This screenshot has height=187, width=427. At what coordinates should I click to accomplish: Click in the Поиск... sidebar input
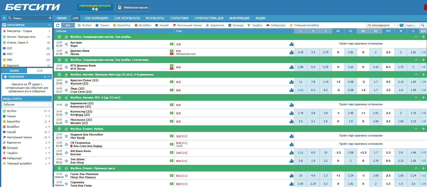click(30, 18)
